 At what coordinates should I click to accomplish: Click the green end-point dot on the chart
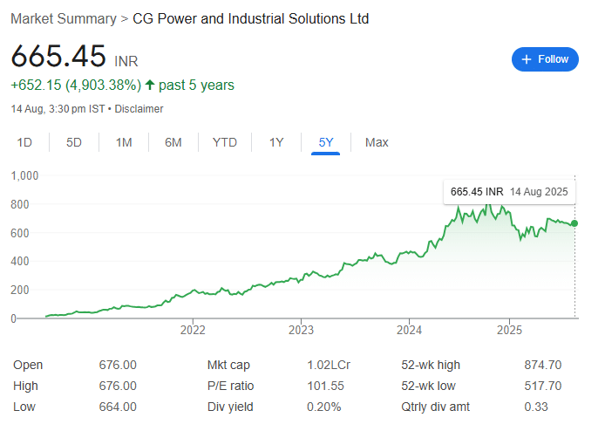(x=574, y=223)
